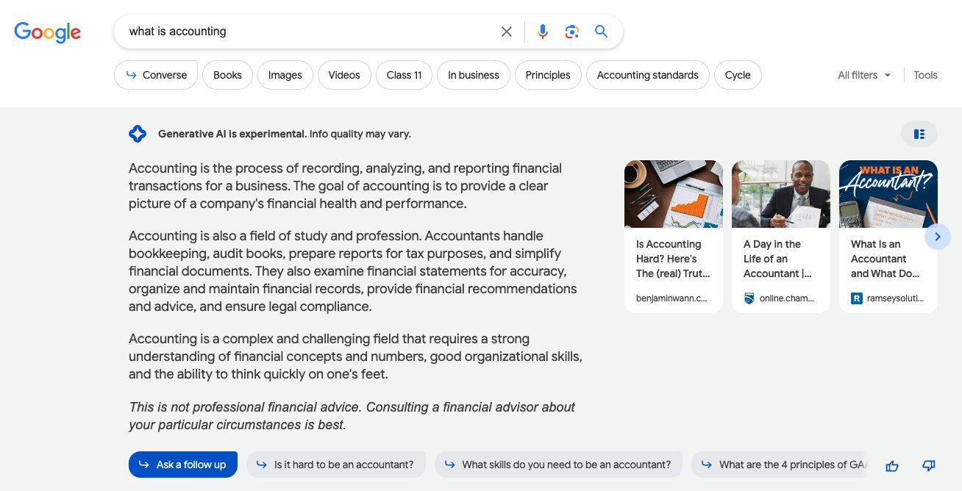This screenshot has height=491, width=962.
Task: Expand the Converse option in the chip bar
Action: pos(156,74)
